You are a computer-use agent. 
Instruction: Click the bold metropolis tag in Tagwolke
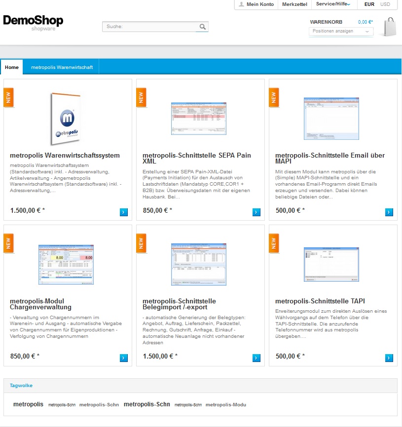(x=28, y=404)
